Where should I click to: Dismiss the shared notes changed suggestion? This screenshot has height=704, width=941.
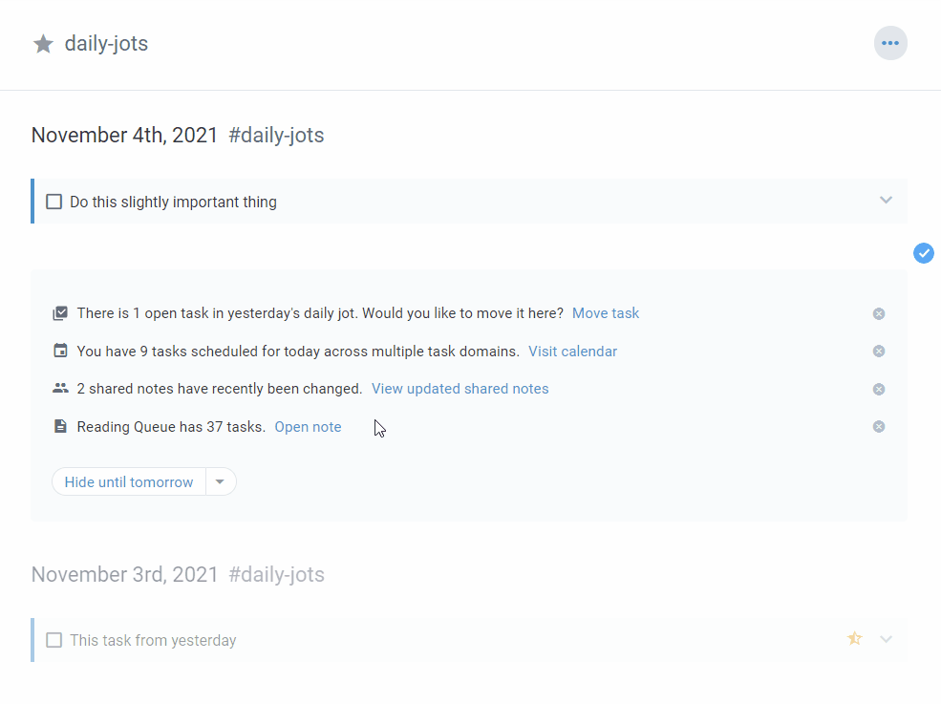tap(879, 389)
